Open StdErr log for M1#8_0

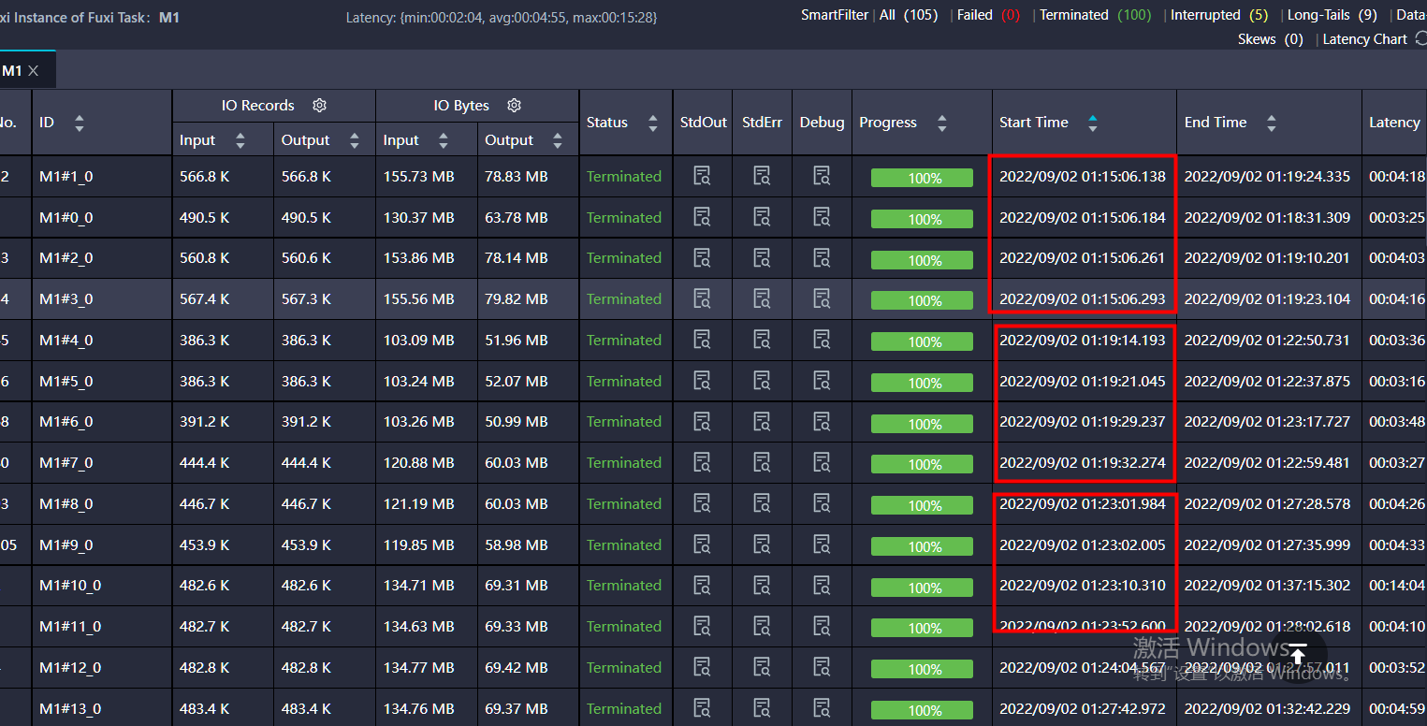coord(763,503)
